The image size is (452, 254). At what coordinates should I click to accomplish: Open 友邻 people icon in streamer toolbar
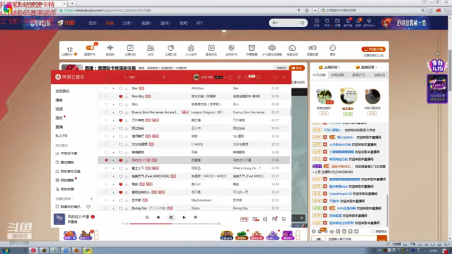(x=150, y=48)
